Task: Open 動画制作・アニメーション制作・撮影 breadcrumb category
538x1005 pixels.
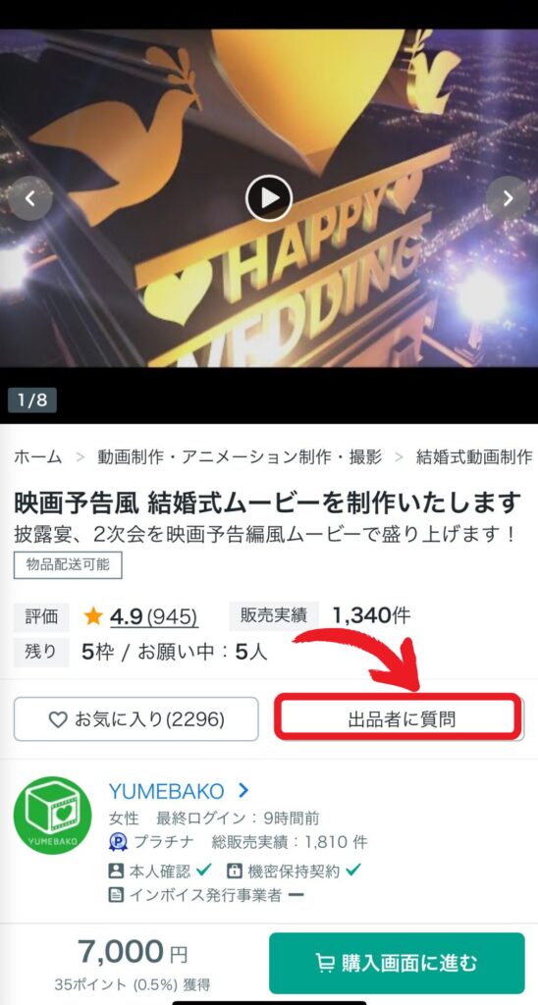Action: [x=240, y=457]
